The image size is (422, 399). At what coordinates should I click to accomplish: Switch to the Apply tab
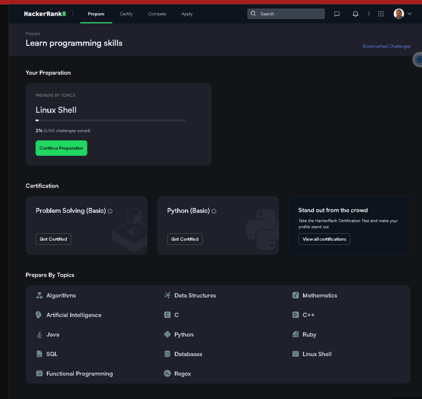click(x=187, y=14)
